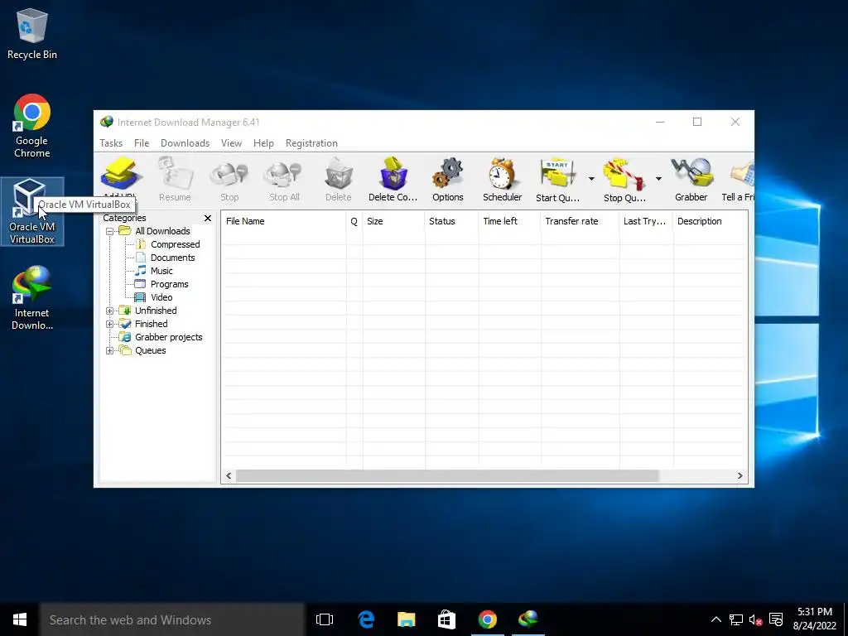Collapse the All Downloads tree node
The width and height of the screenshot is (848, 636).
coord(110,231)
